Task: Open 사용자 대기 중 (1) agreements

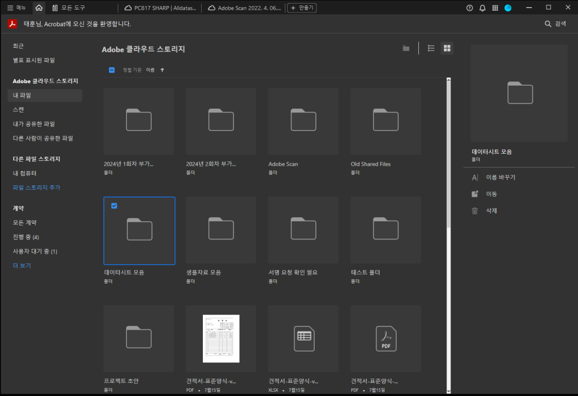Action: 35,252
